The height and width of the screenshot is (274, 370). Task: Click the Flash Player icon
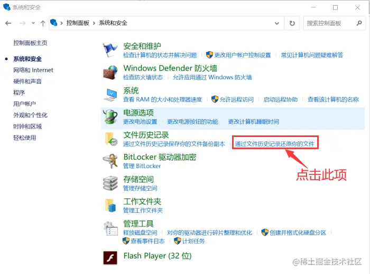[110, 258]
